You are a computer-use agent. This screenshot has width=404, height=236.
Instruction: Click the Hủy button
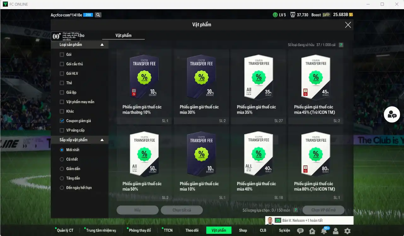pos(138,210)
